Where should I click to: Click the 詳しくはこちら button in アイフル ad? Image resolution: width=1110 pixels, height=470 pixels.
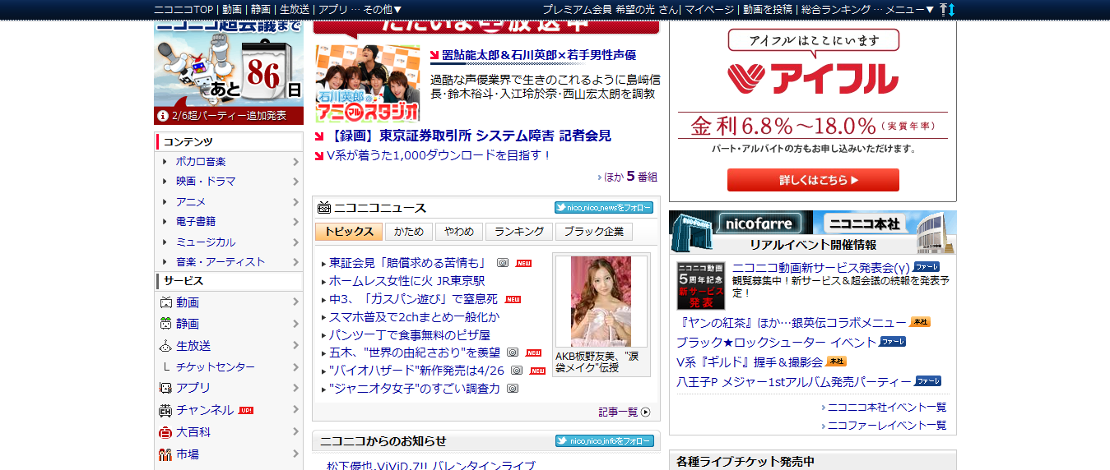pos(813,180)
